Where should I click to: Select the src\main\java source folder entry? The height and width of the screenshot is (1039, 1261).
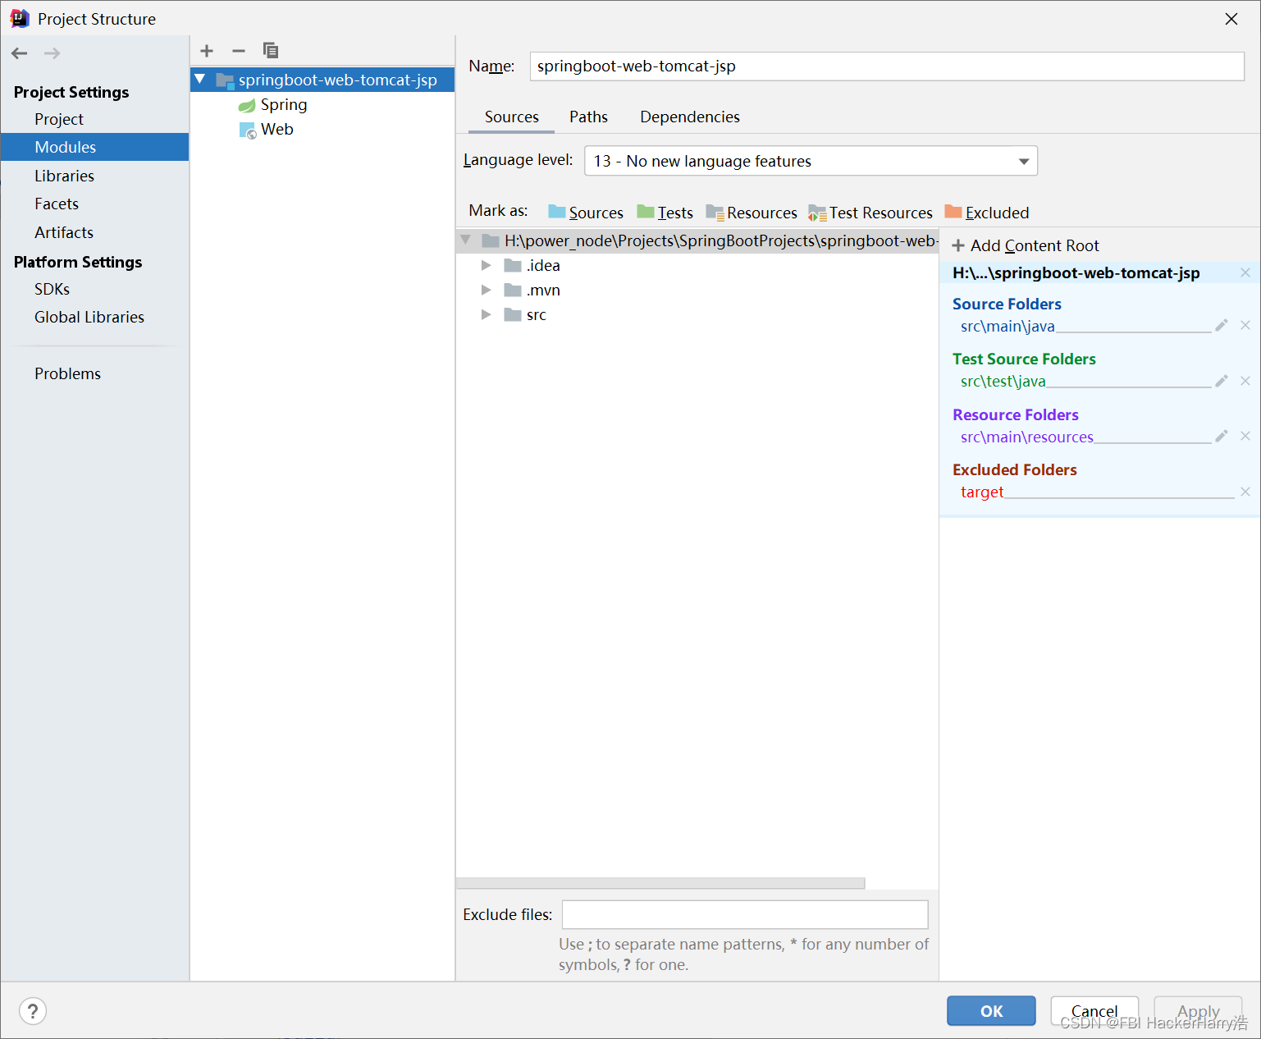1007,326
